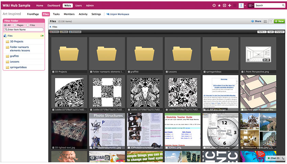Click the add folder icon beside Files
This screenshot has height=164, width=287.
42,36
